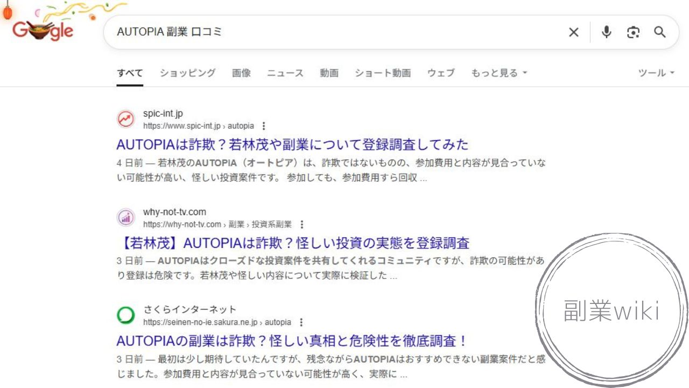Switch to the 動画 tab

coord(329,73)
